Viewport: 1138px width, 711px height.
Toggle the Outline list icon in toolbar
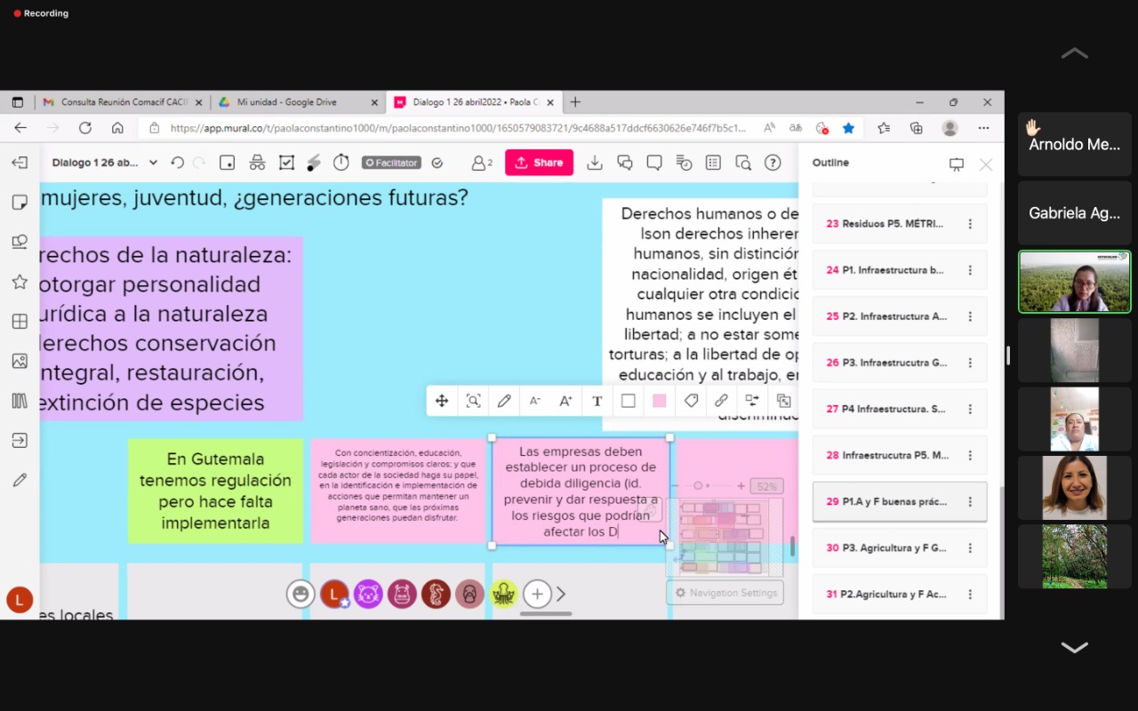coord(713,163)
